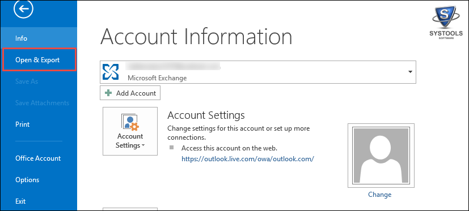The height and width of the screenshot is (211, 469).
Task: Click the profile picture placeholder
Action: [x=381, y=156]
